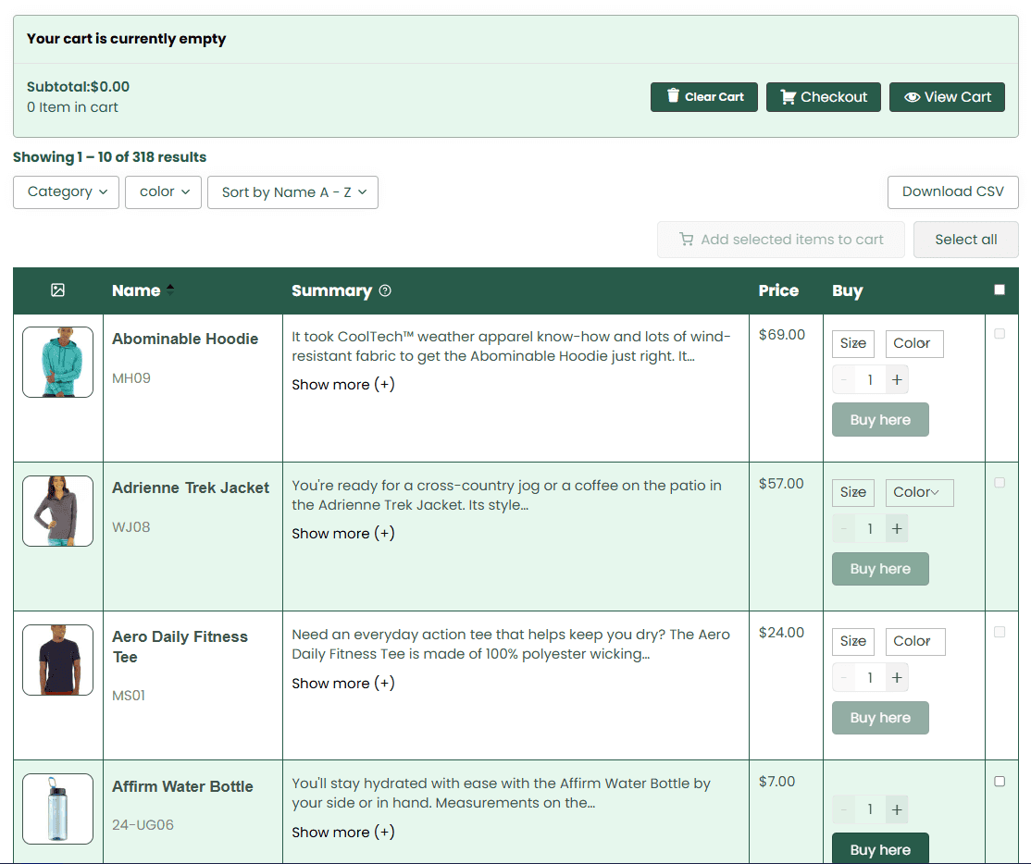Open the Sort by Name A - Z dropdown
Image resolution: width=1031 pixels, height=864 pixels.
pyautogui.click(x=292, y=192)
